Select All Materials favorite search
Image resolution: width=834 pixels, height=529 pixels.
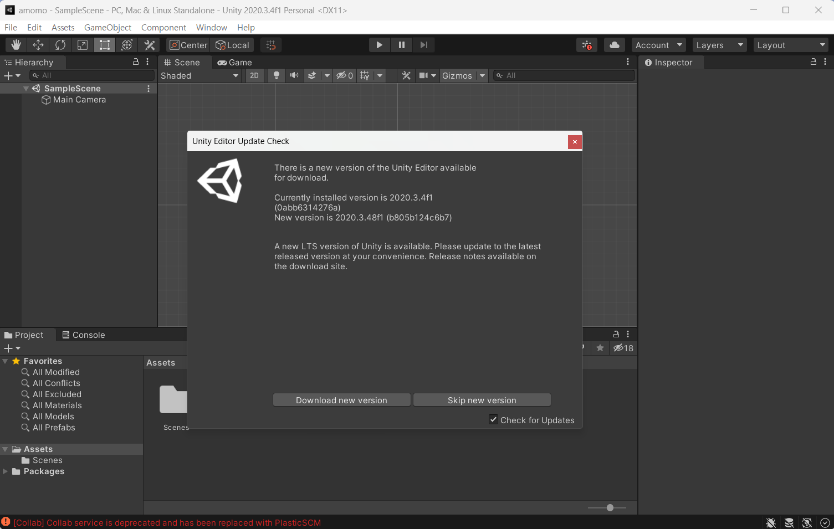tap(57, 405)
